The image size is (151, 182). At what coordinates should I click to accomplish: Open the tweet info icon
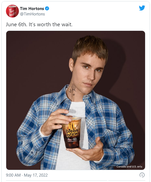[142, 175]
